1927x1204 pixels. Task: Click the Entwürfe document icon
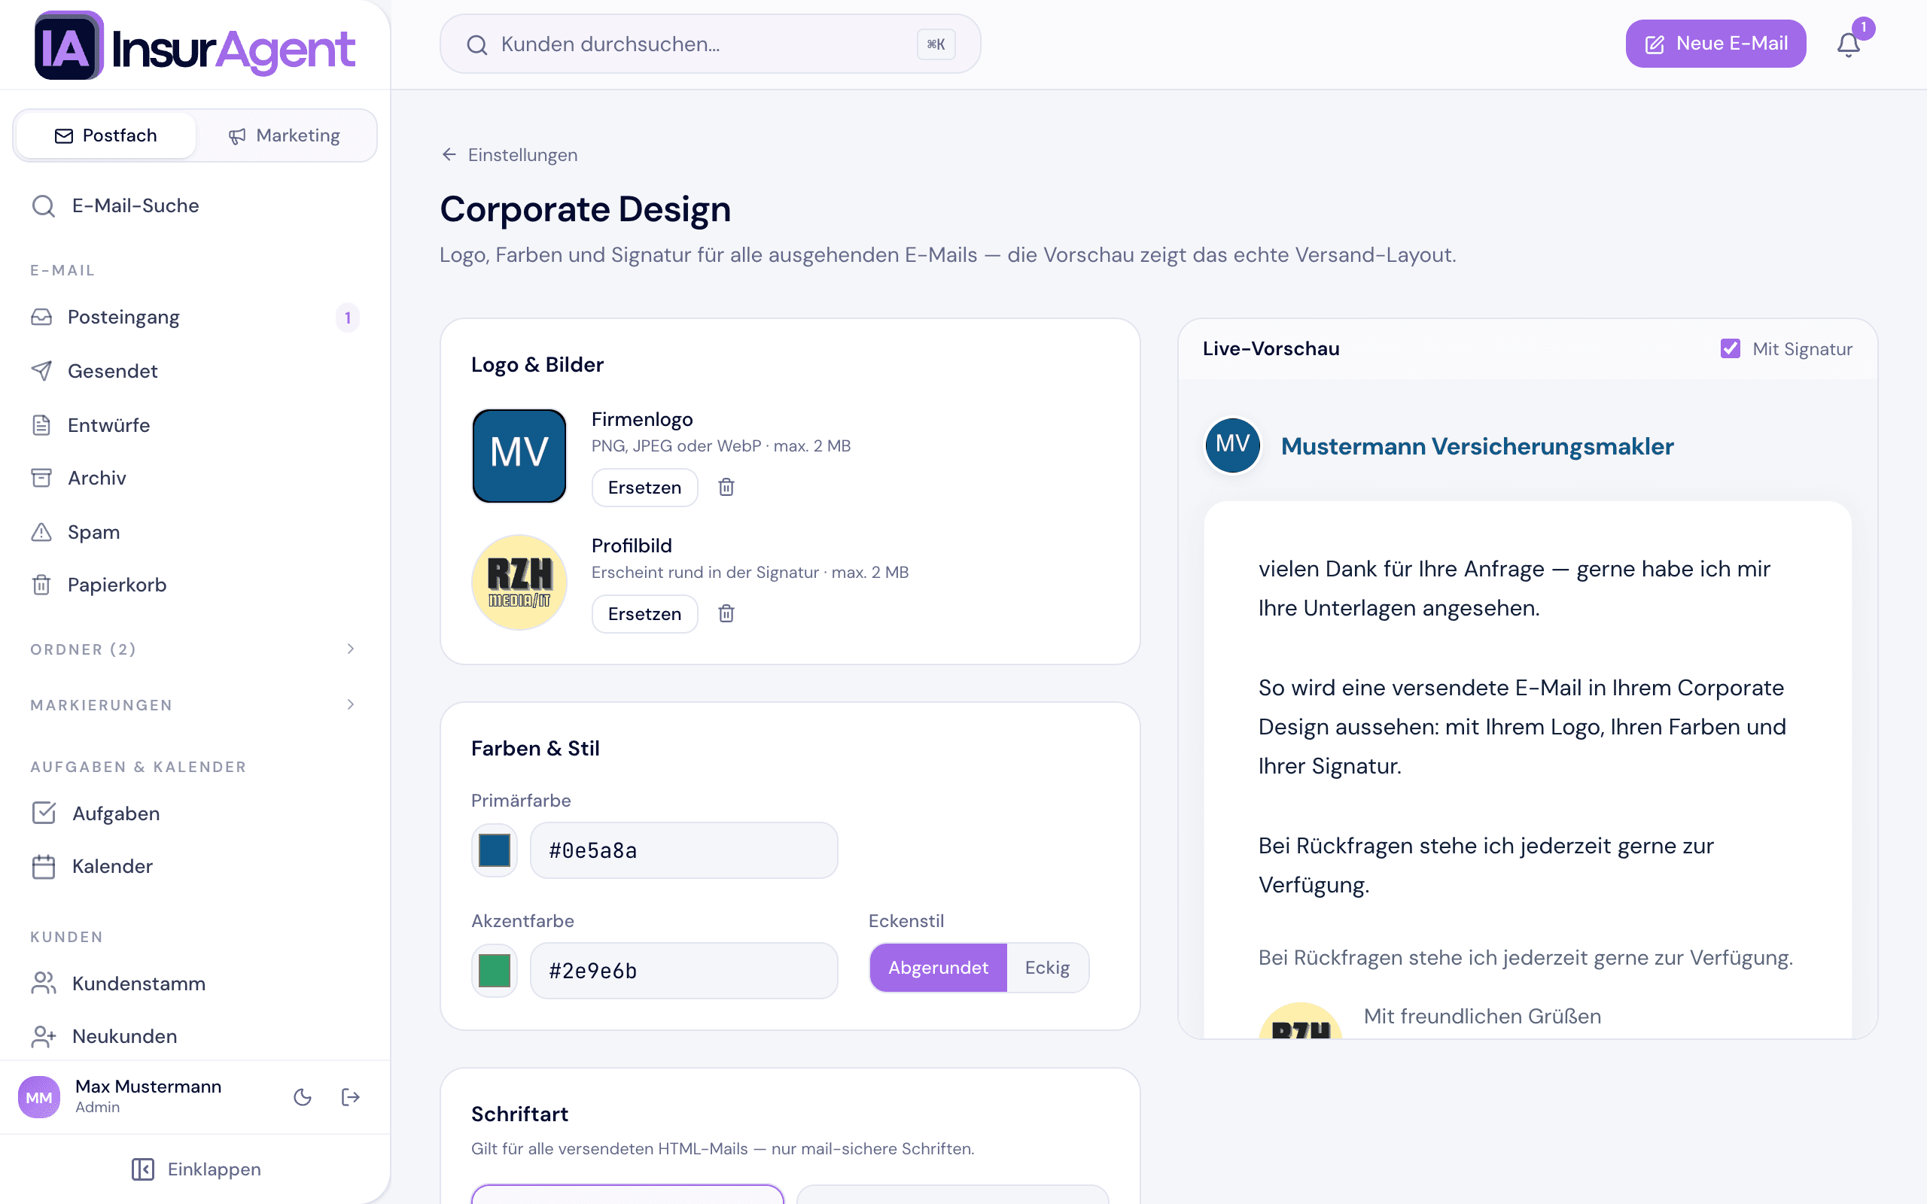[x=41, y=425]
